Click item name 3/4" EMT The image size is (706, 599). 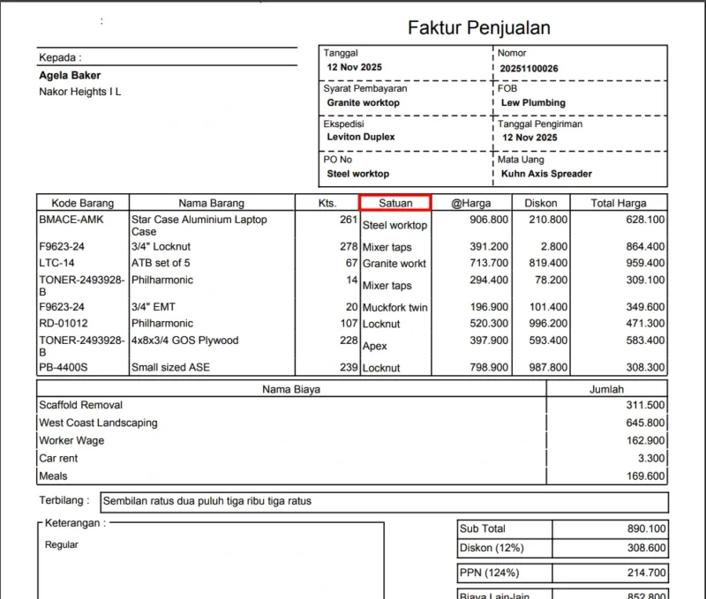pos(153,307)
